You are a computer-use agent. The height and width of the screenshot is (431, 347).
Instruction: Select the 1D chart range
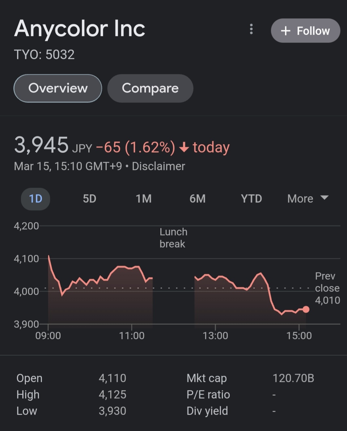[35, 199]
